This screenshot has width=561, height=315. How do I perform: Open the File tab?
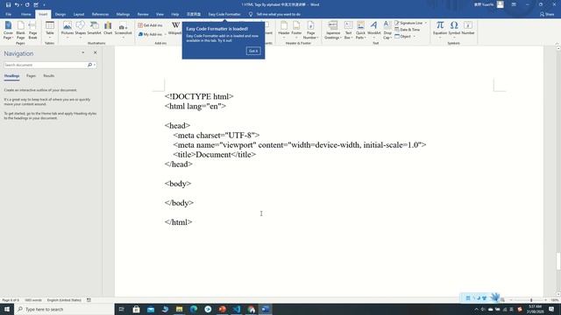(9, 14)
